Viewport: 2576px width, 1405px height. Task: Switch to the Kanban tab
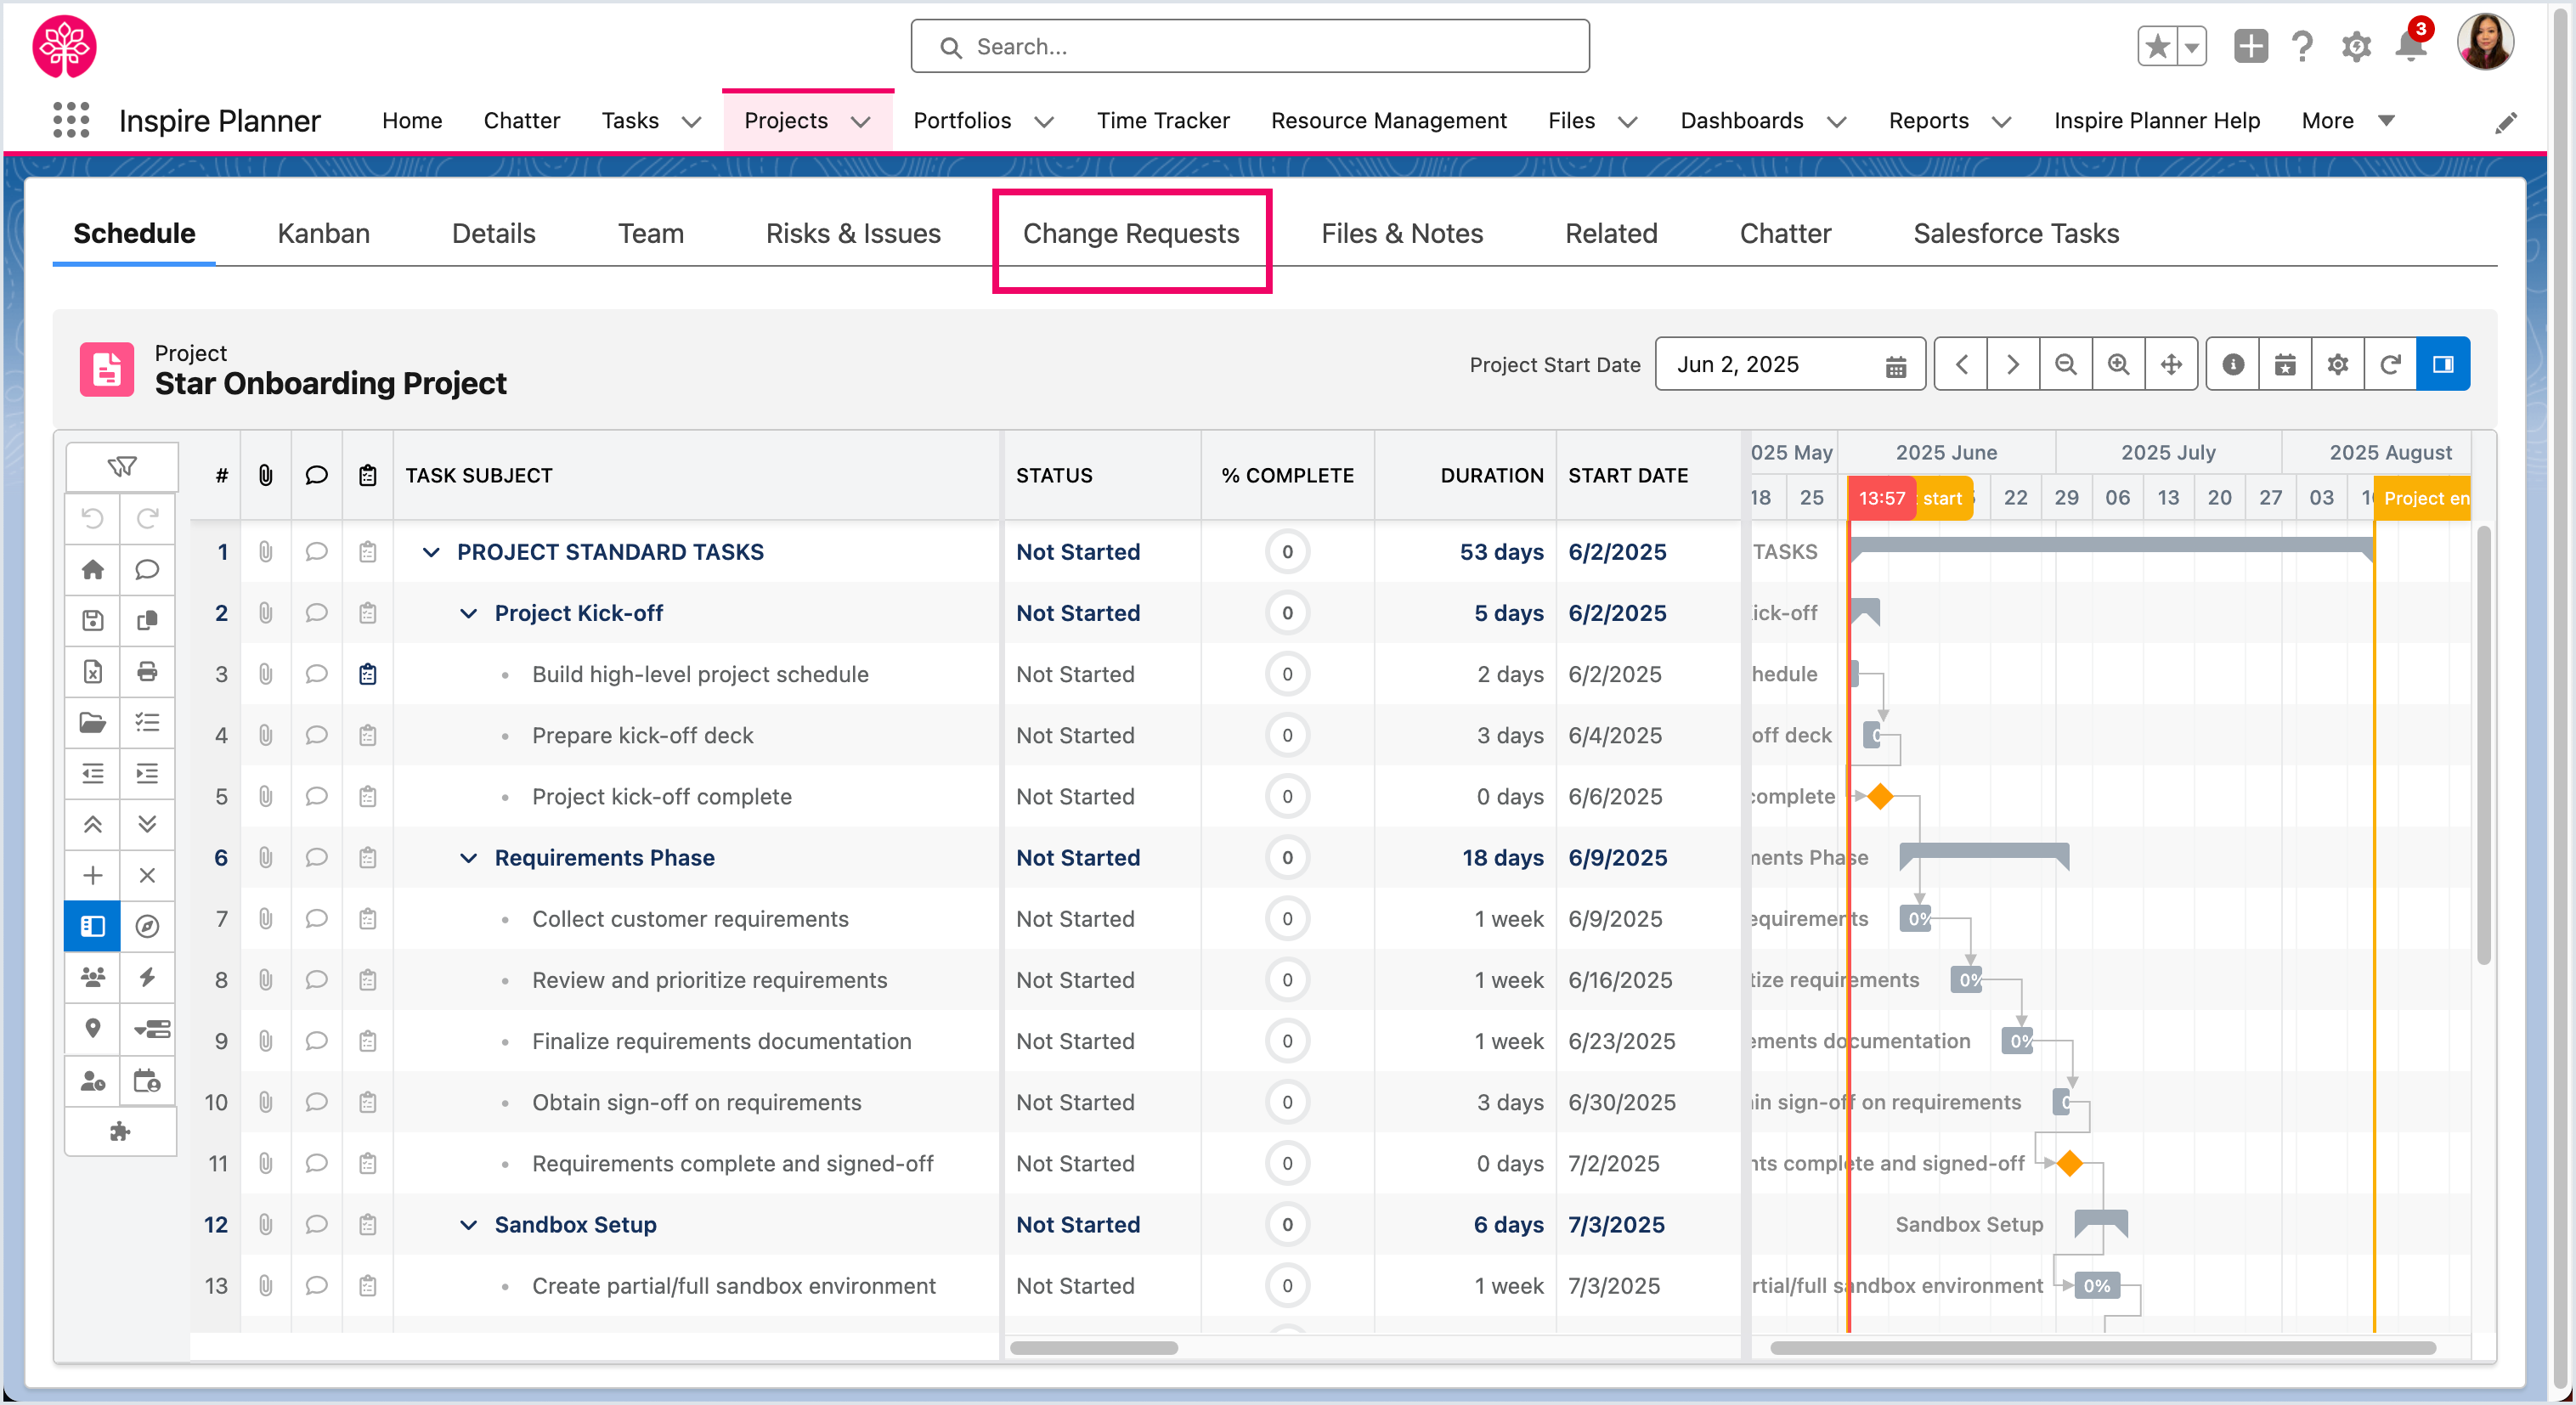point(323,233)
